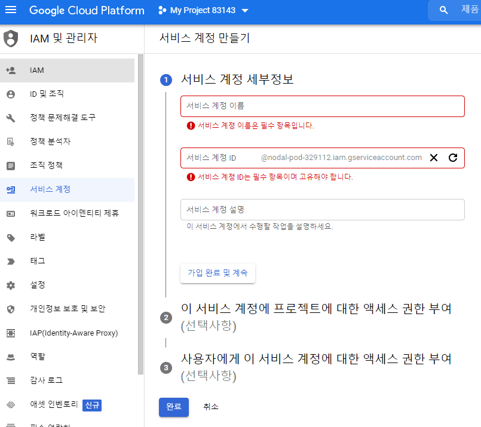
Task: Open 설정 sidebar item
Action: pos(67,285)
